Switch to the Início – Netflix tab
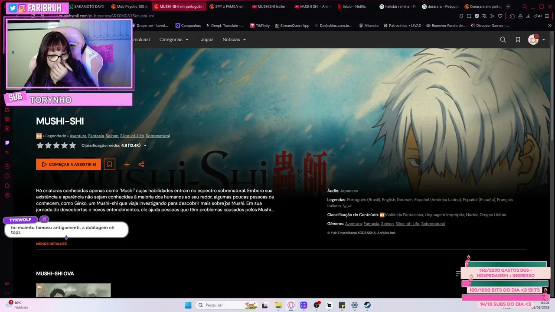555x312 pixels. click(x=354, y=6)
